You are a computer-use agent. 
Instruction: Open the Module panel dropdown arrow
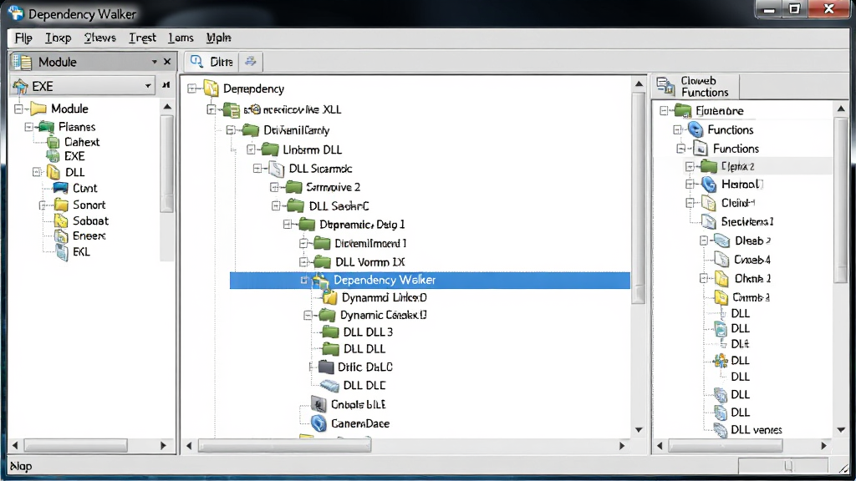(154, 62)
